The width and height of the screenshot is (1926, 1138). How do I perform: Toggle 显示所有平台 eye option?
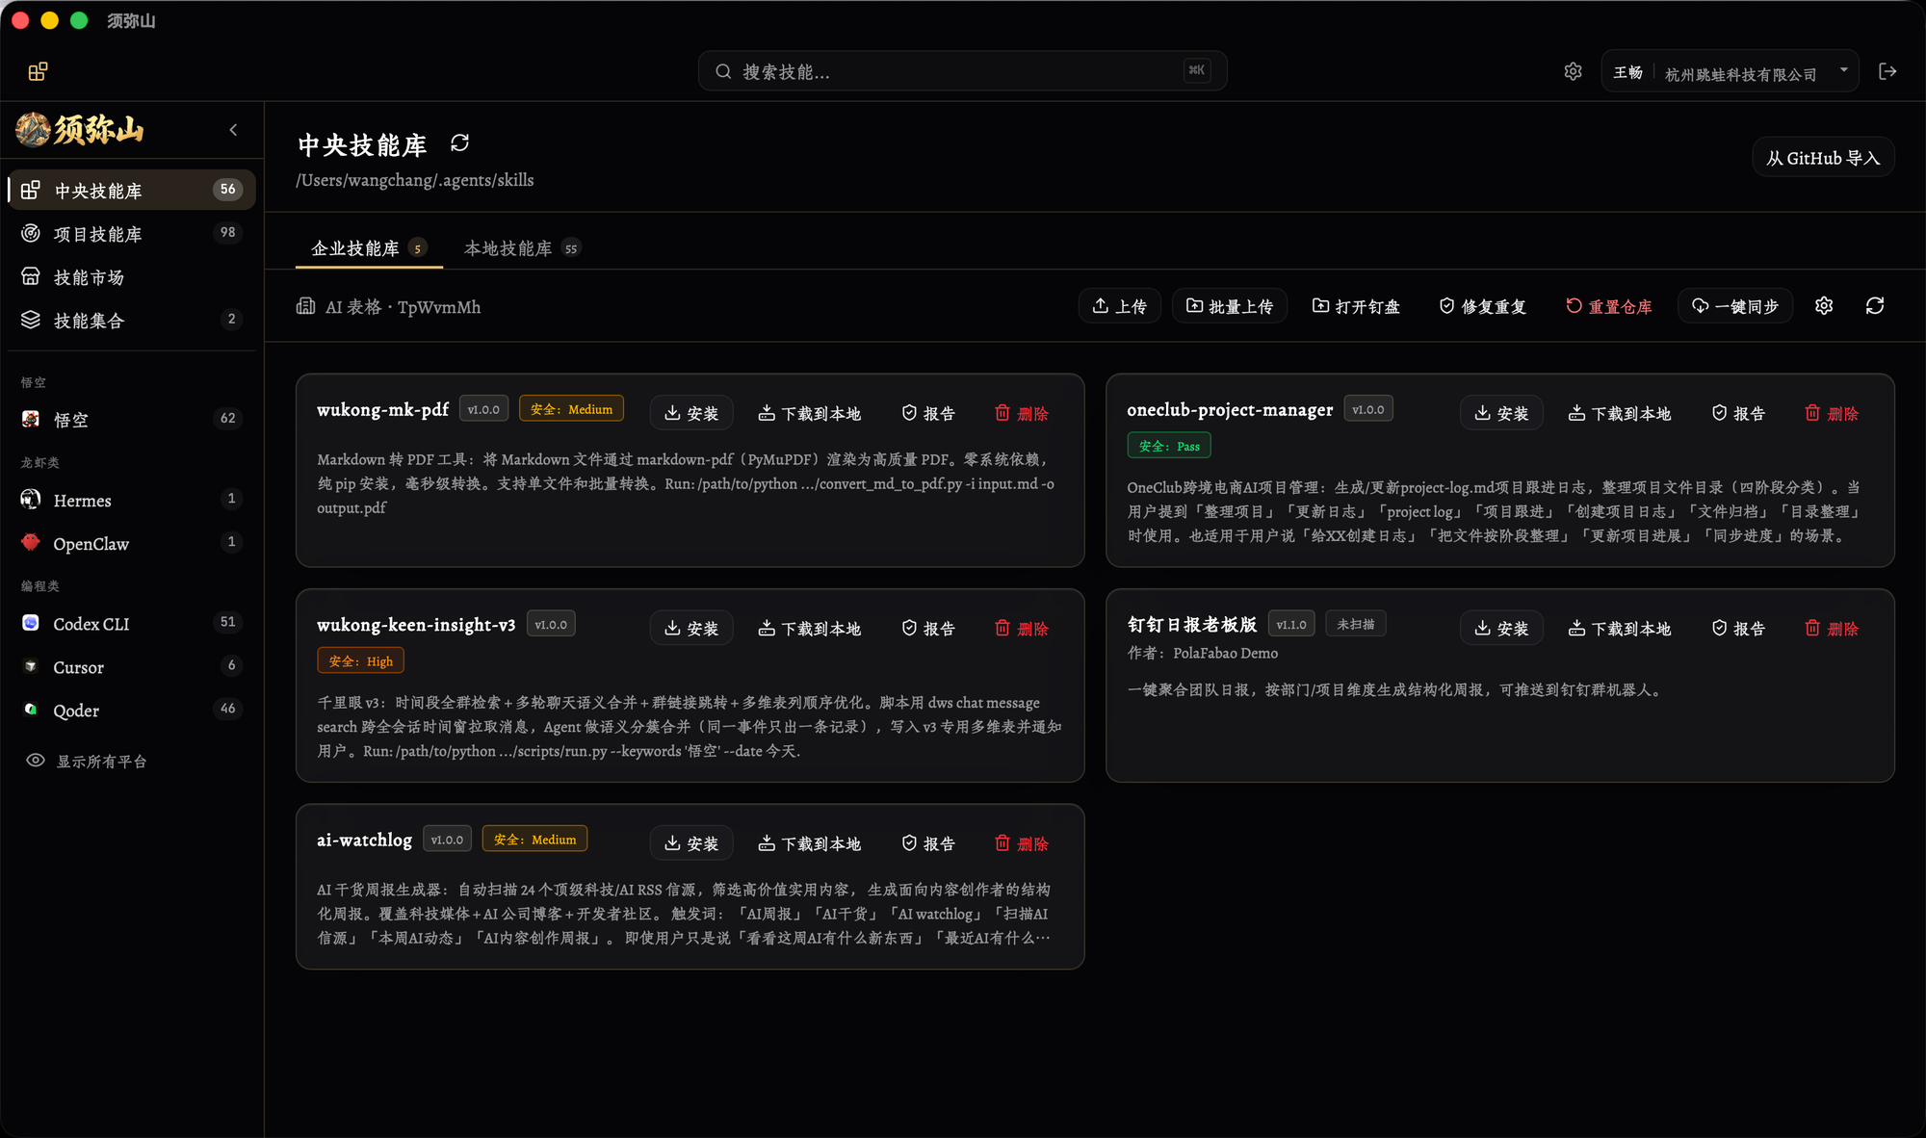(87, 762)
